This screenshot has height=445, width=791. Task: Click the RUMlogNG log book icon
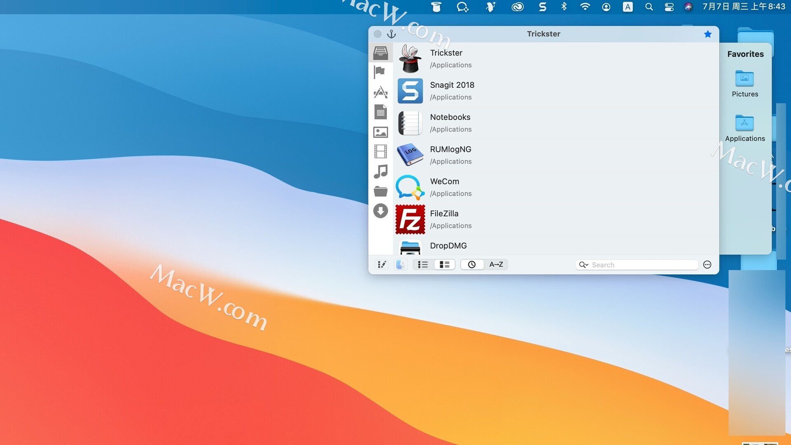[x=410, y=155]
